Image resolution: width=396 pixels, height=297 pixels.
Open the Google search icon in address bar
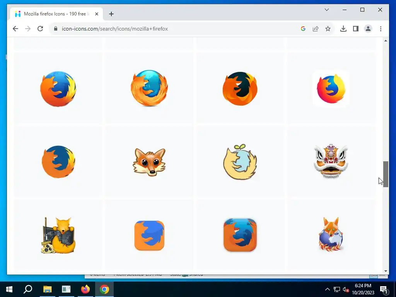[x=303, y=29]
